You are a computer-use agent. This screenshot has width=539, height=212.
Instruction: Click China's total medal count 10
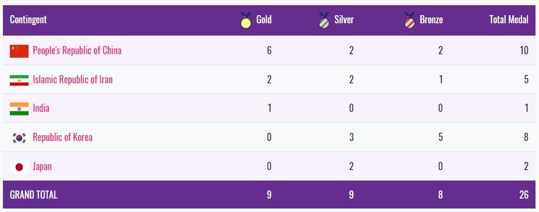pyautogui.click(x=524, y=51)
